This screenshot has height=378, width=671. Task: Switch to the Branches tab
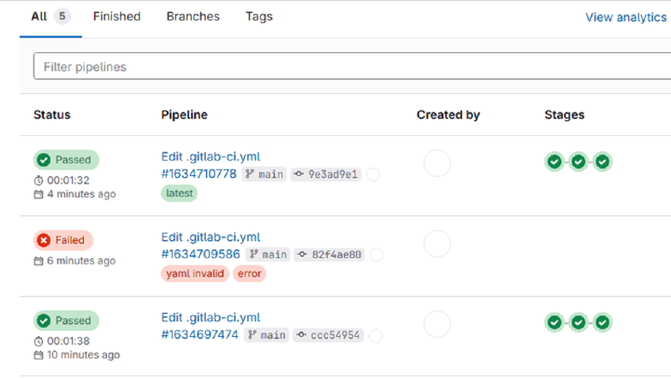click(x=193, y=17)
